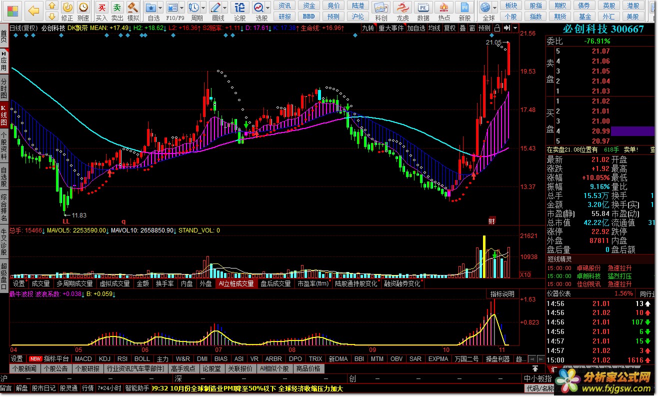
Task: Click the 买入 (buy) icon
Action: [x=101, y=11]
